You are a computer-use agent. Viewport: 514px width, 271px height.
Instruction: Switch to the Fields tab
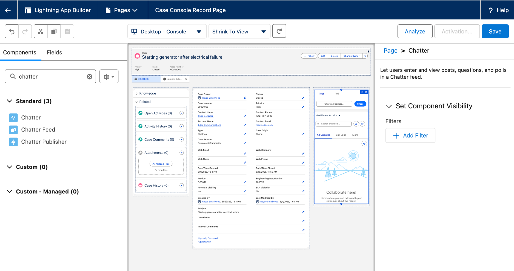[x=54, y=52]
